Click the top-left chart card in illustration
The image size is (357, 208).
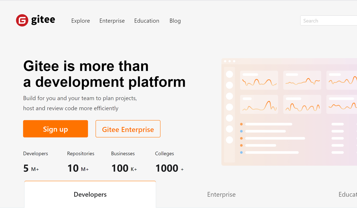[x=259, y=80]
